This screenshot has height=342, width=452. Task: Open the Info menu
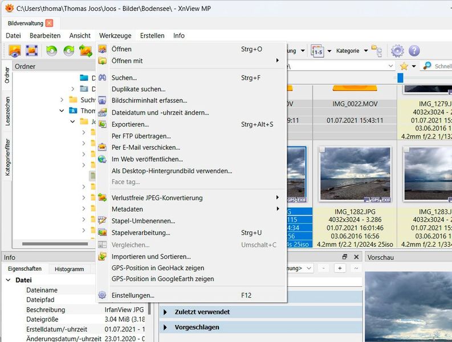click(x=179, y=35)
